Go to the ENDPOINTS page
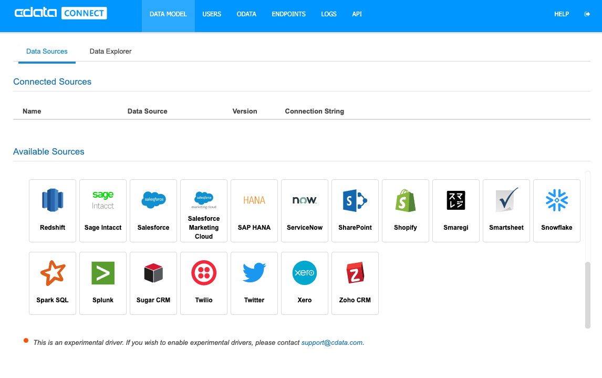602x378 pixels. (289, 14)
